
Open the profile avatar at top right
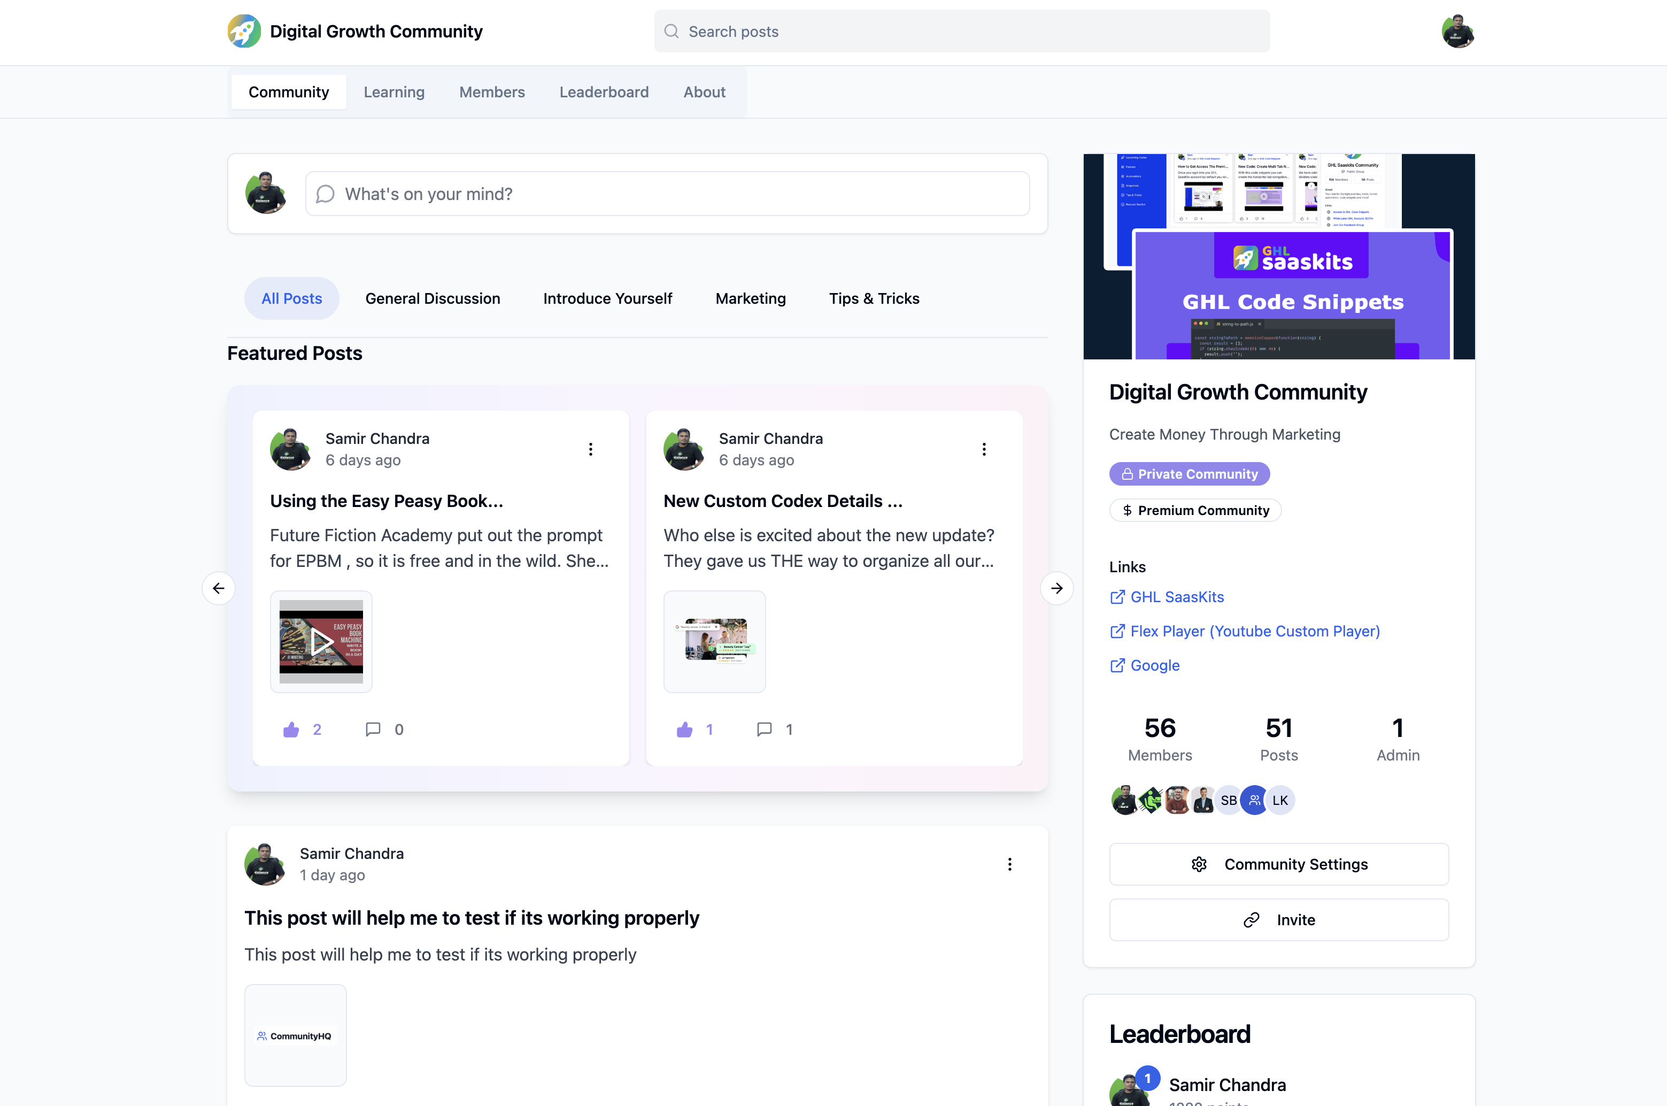click(1457, 31)
